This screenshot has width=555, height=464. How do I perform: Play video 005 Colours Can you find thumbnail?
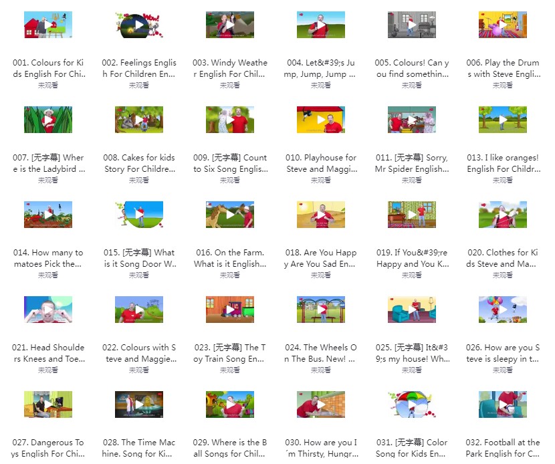pyautogui.click(x=412, y=25)
